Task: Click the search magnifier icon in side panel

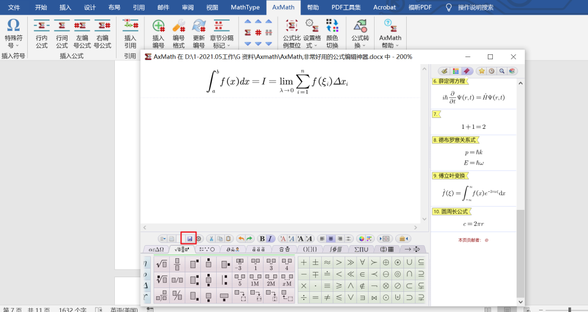Action: point(501,71)
